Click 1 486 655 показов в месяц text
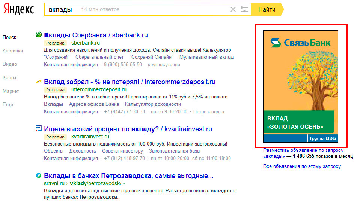 click(x=323, y=156)
